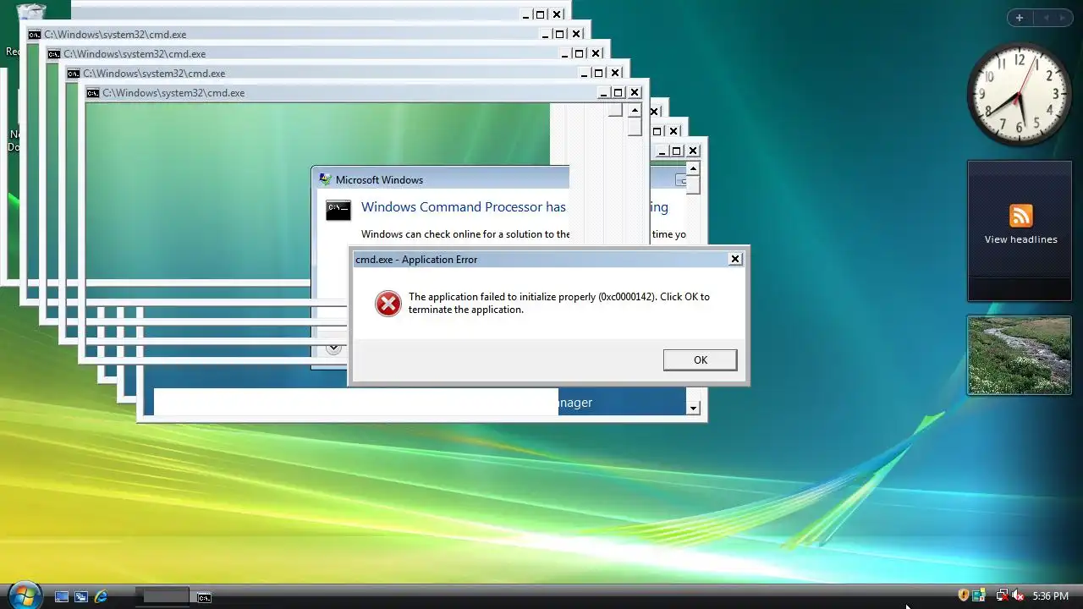Click OK in the cmd.exe Application Error dialog
The width and height of the screenshot is (1083, 609).
point(700,359)
